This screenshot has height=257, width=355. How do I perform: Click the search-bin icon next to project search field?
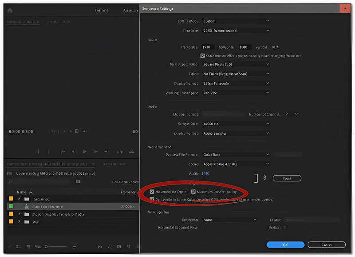click(78, 181)
